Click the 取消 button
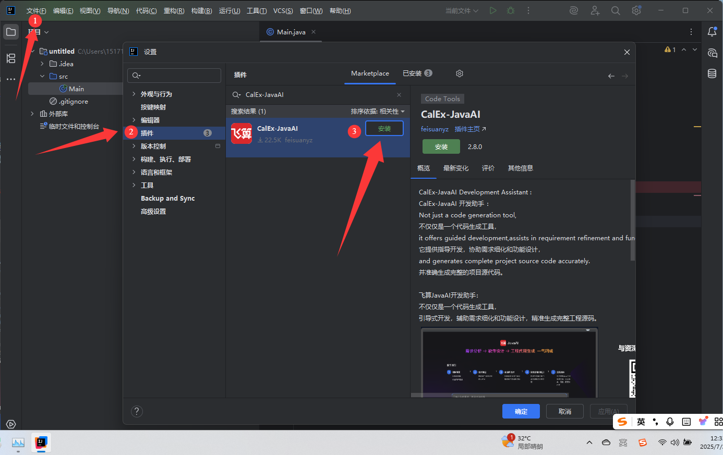The image size is (723, 455). tap(565, 411)
